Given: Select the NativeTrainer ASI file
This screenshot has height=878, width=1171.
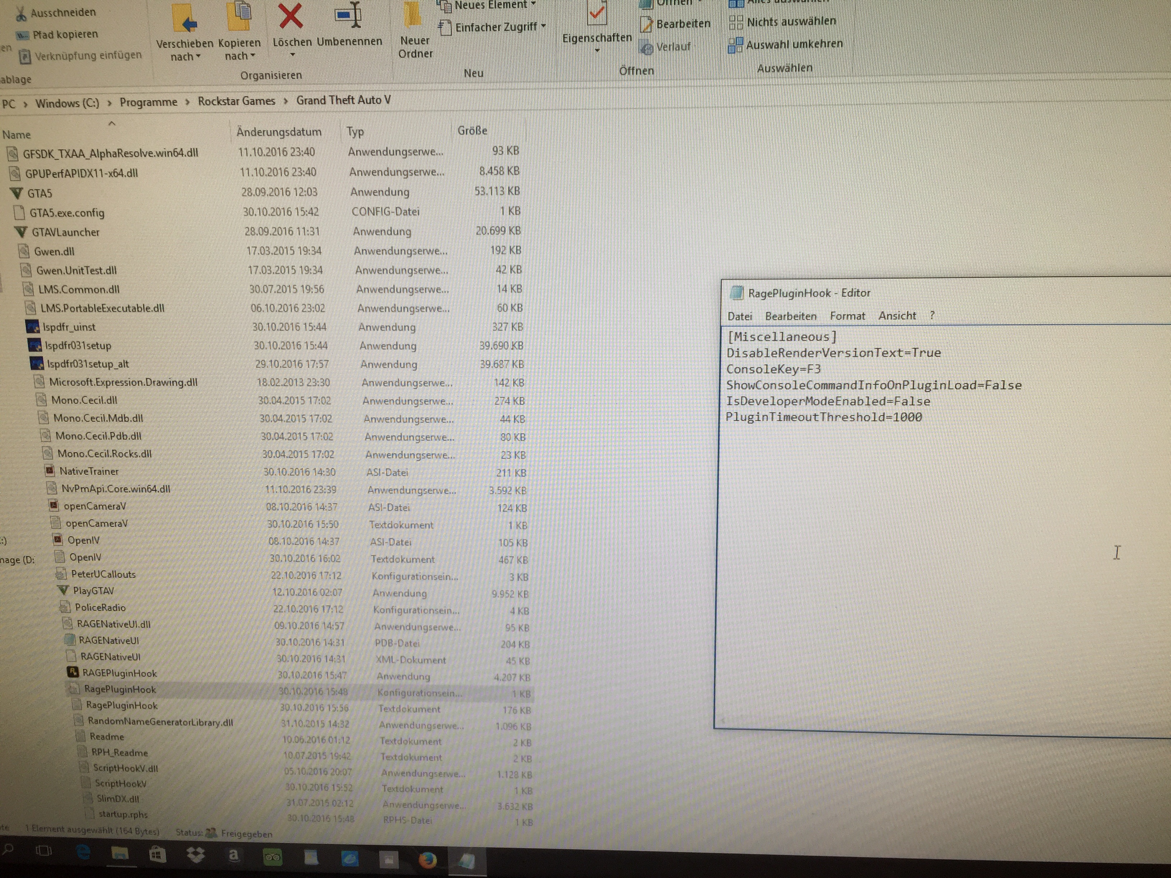Looking at the screenshot, I should click(x=89, y=471).
